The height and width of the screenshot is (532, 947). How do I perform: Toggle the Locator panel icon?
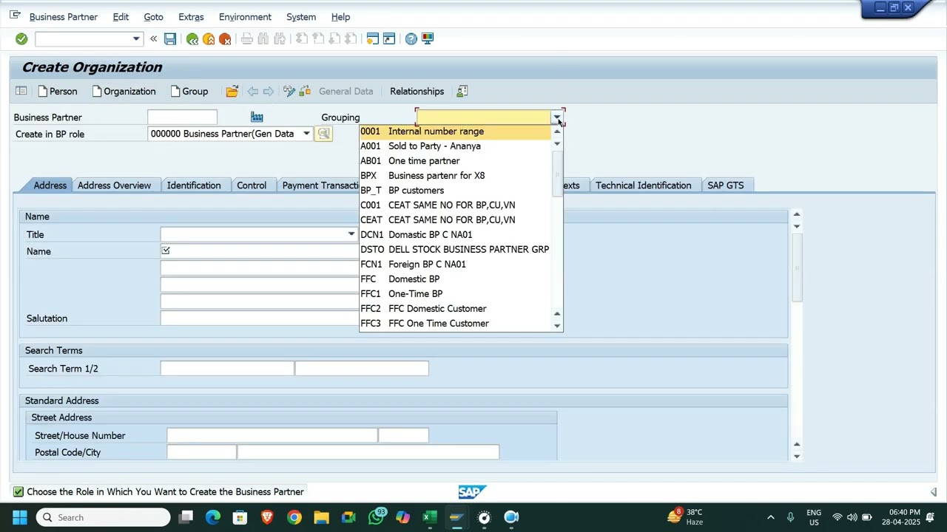tap(21, 91)
